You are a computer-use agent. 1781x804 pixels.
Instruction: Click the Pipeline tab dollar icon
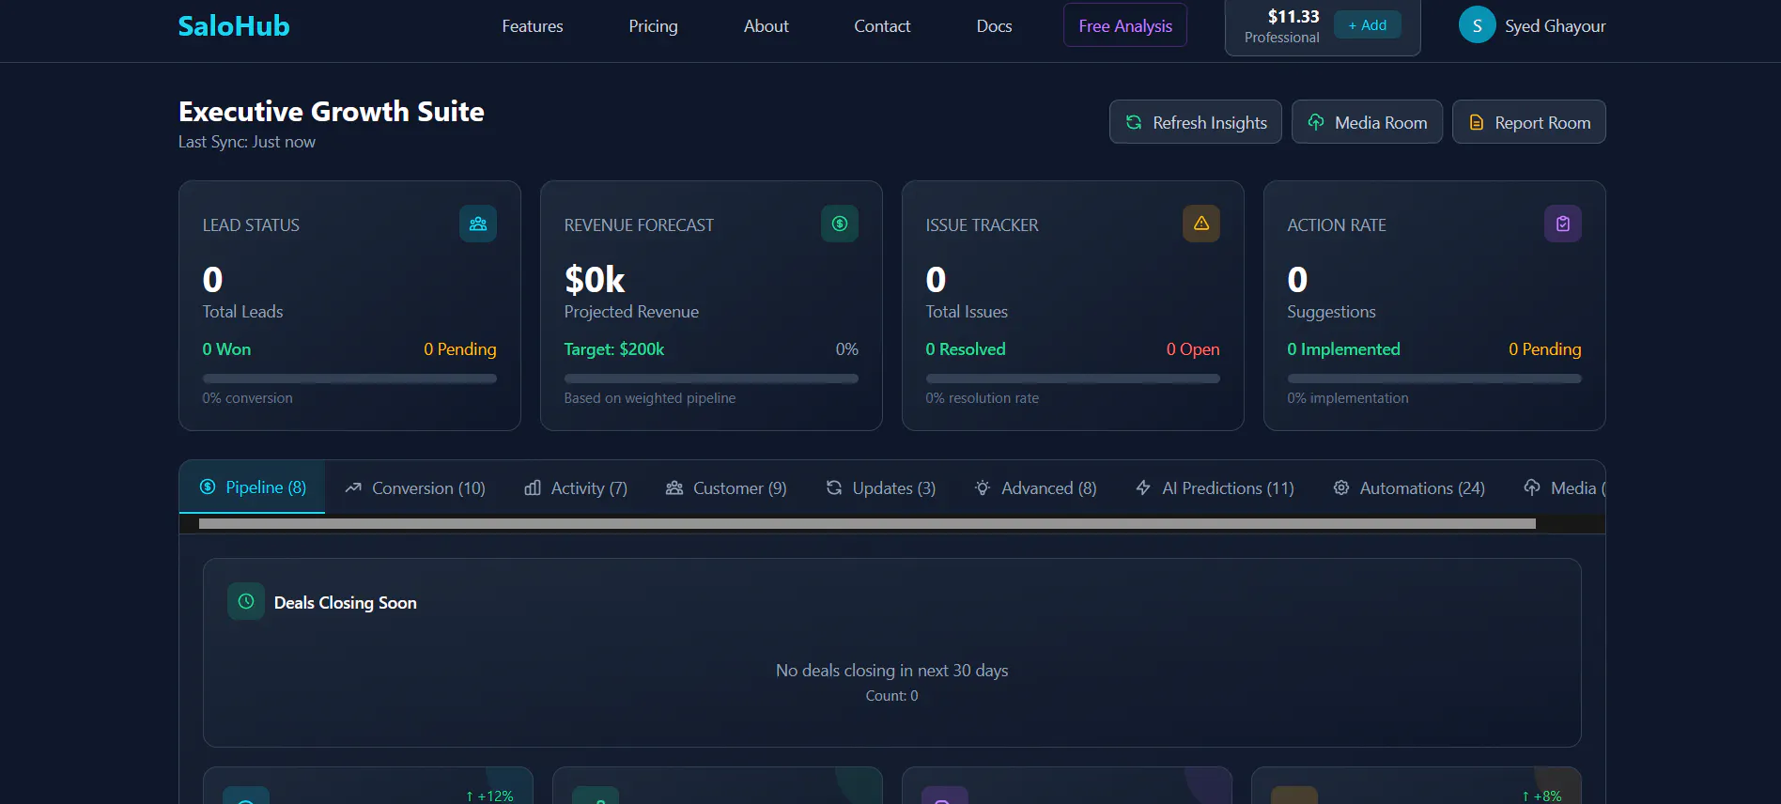[x=208, y=487]
